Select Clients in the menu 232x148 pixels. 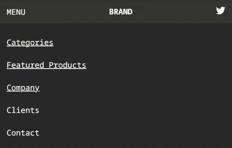[x=23, y=110]
